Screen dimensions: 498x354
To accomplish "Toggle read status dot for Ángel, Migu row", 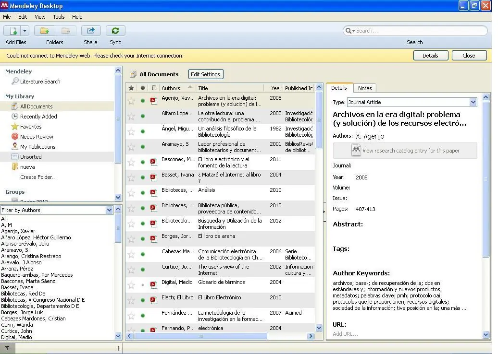I will 143,131.
